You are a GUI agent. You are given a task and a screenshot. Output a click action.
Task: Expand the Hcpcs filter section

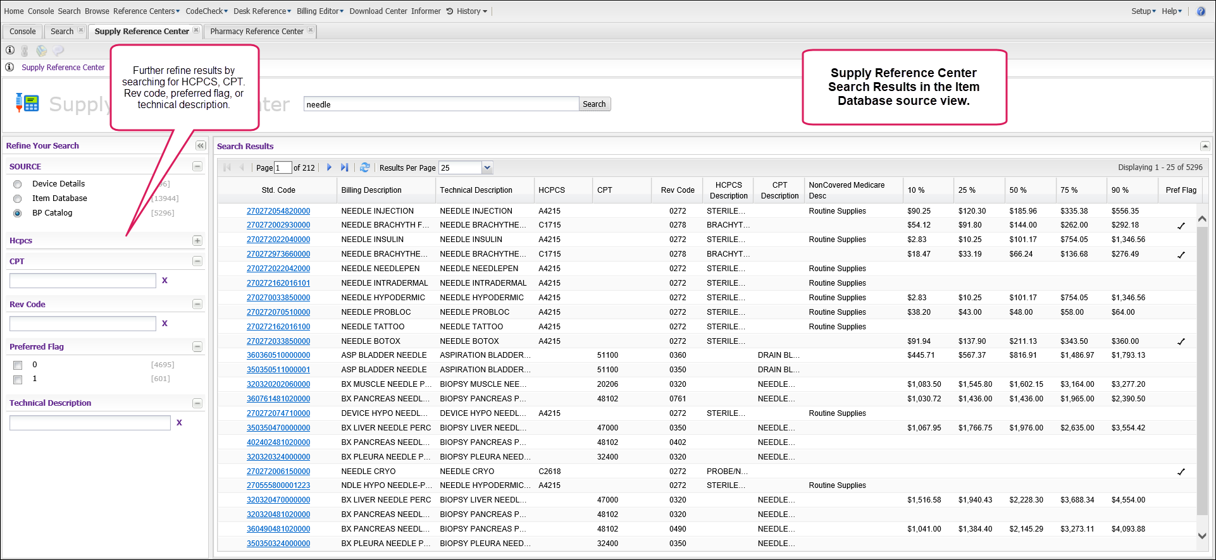coord(197,241)
